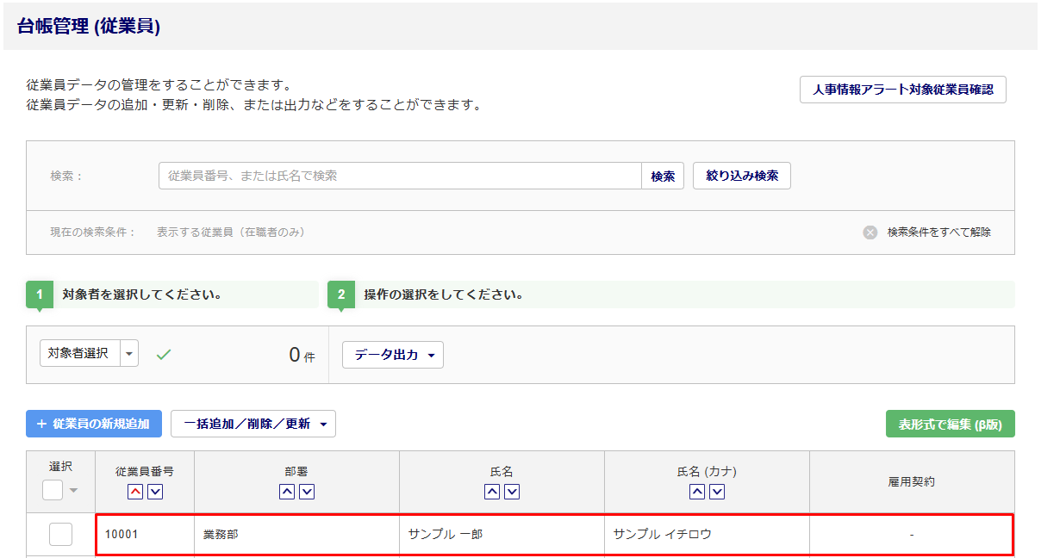The image size is (1041, 558).
Task: Tick checkbox for employee 10001 row
Action: pyautogui.click(x=60, y=535)
